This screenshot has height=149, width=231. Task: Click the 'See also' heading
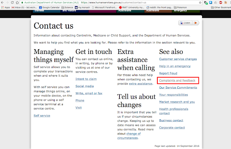point(171,52)
